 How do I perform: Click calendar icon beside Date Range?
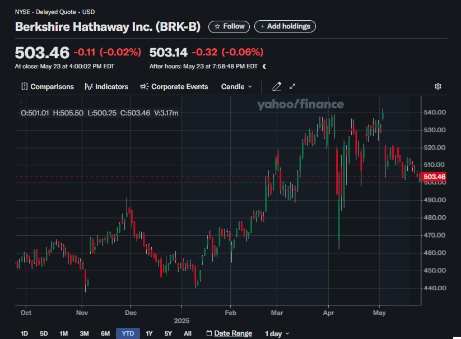(x=209, y=333)
